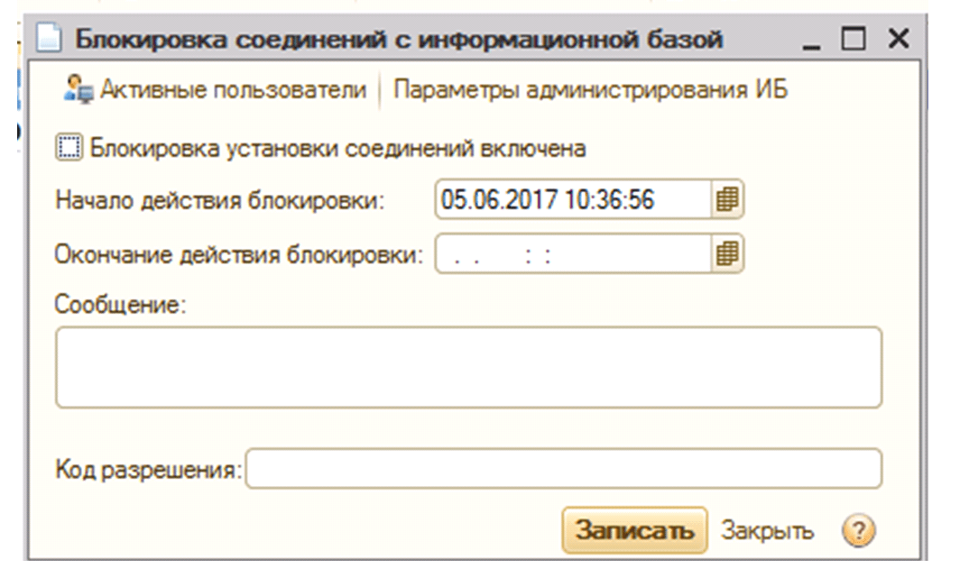960x578 pixels.
Task: Click the Код разрешения: field label
Action: [x=149, y=469]
